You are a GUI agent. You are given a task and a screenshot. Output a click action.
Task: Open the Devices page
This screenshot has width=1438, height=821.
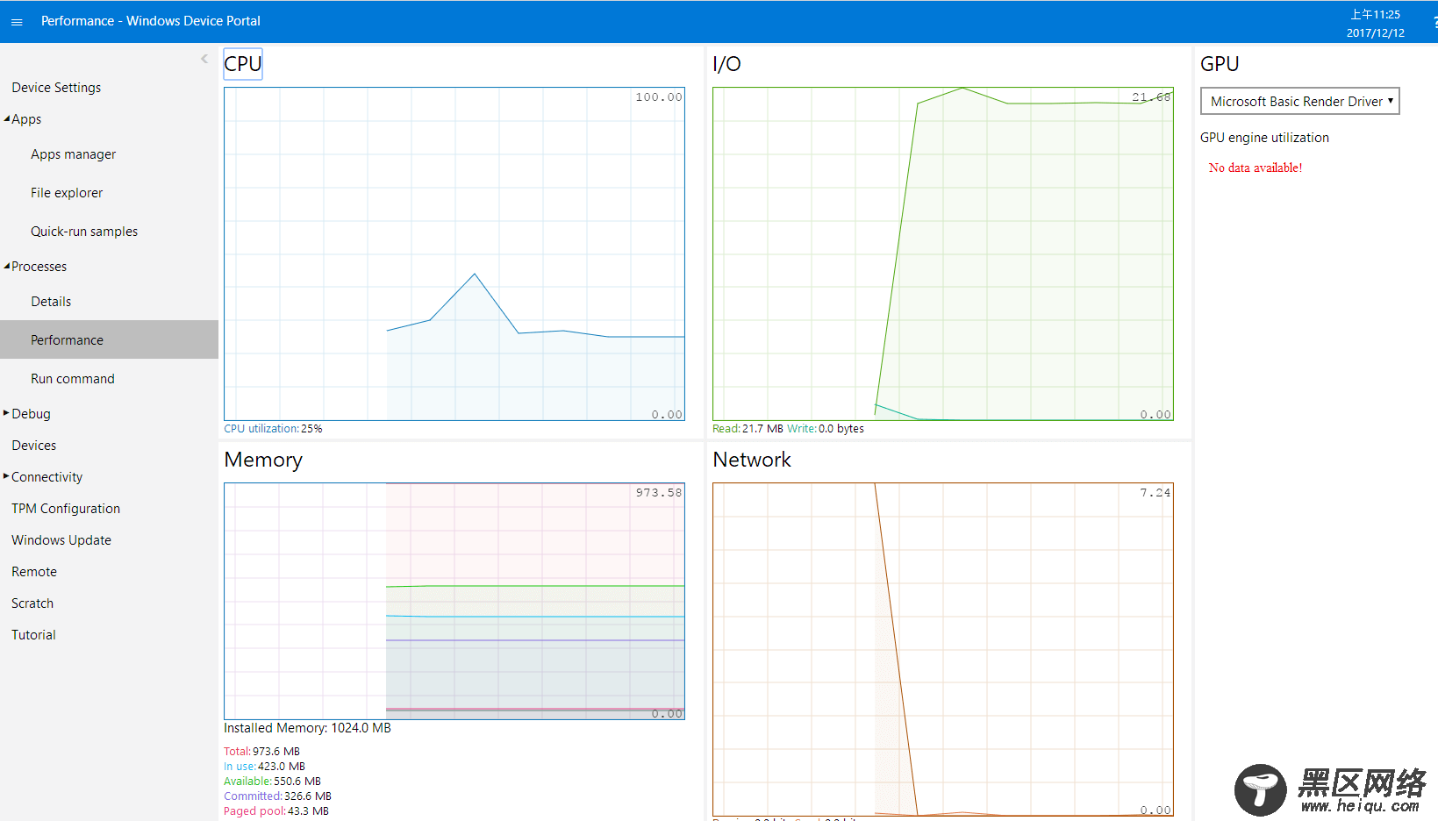click(34, 446)
